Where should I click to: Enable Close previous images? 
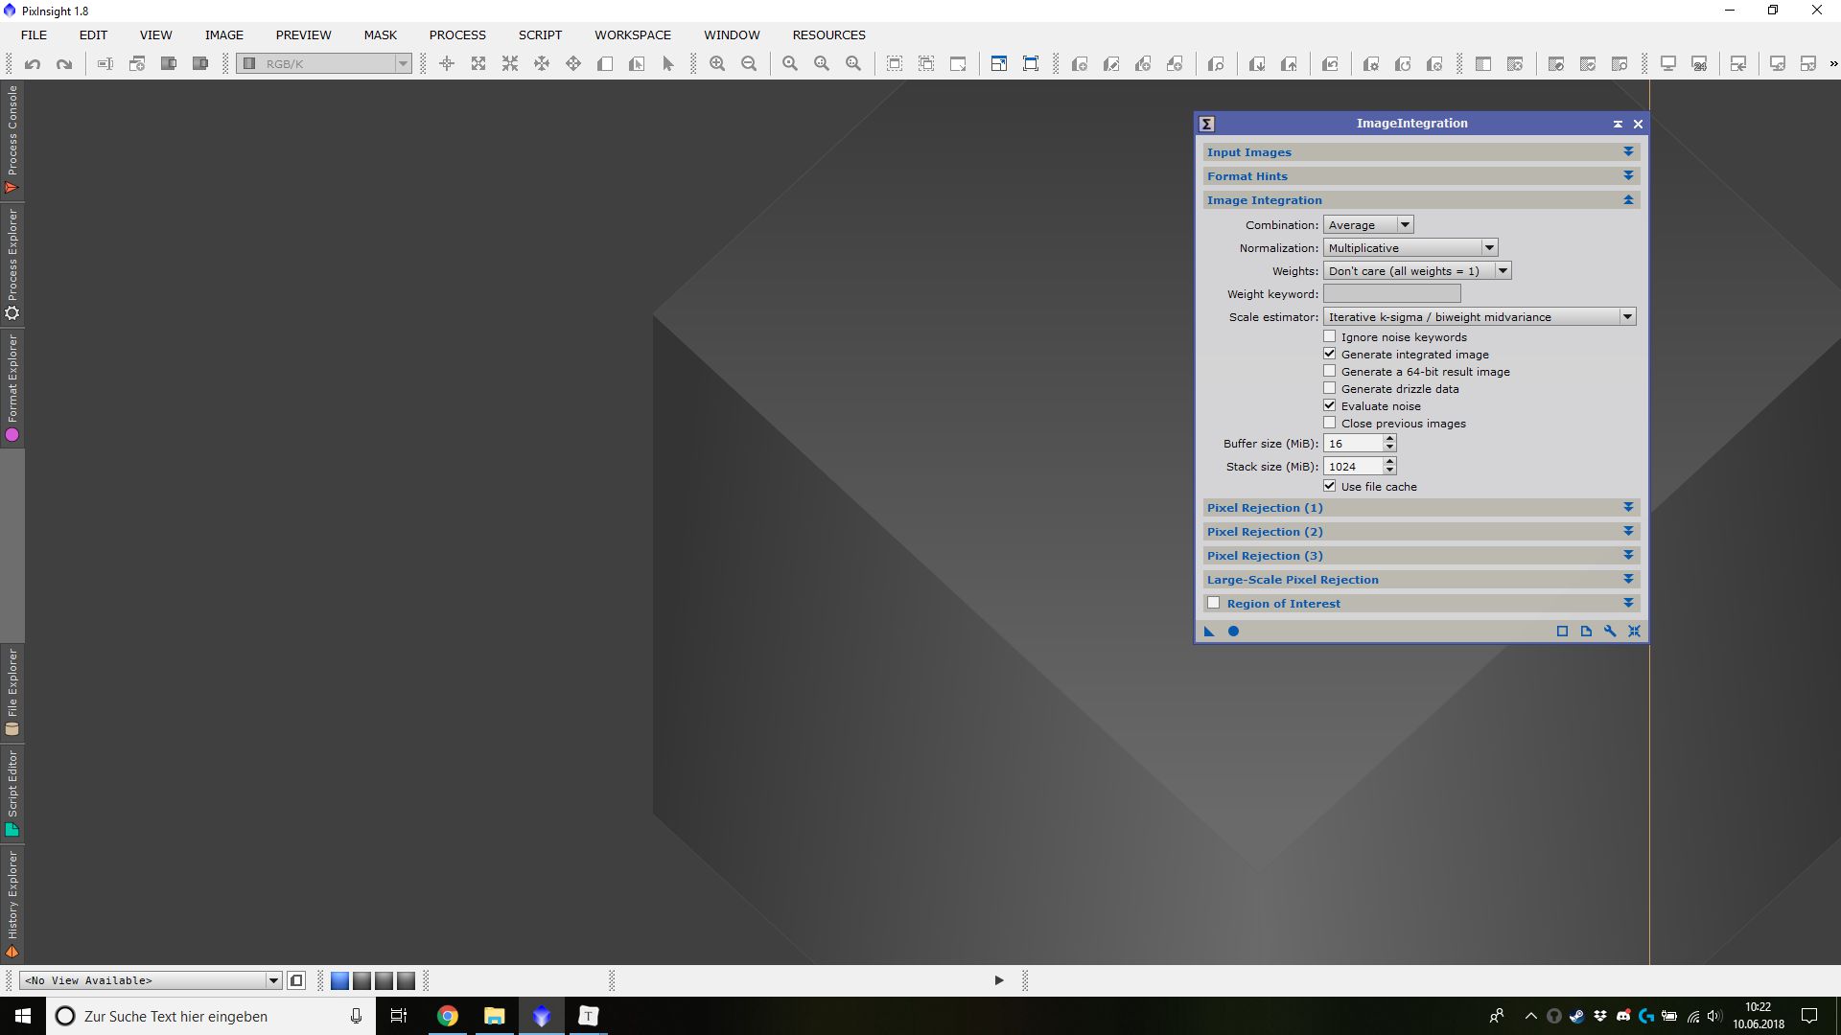[x=1330, y=423]
